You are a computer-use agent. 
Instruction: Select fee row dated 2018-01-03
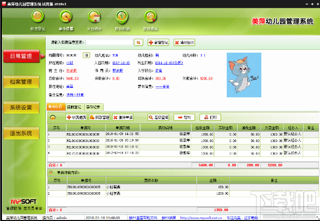[x=183, y=147]
